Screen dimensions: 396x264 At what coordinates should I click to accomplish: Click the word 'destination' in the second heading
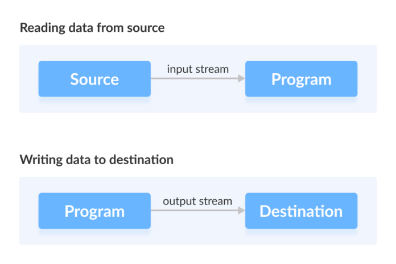(142, 160)
